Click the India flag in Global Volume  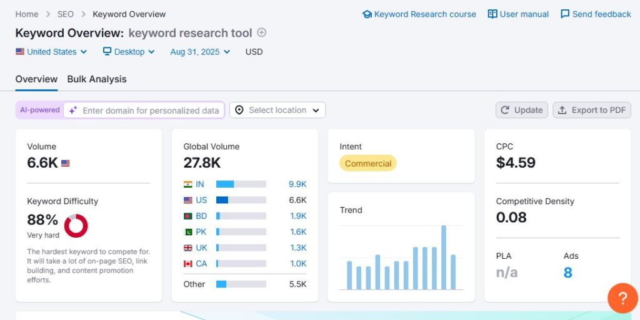coord(187,185)
